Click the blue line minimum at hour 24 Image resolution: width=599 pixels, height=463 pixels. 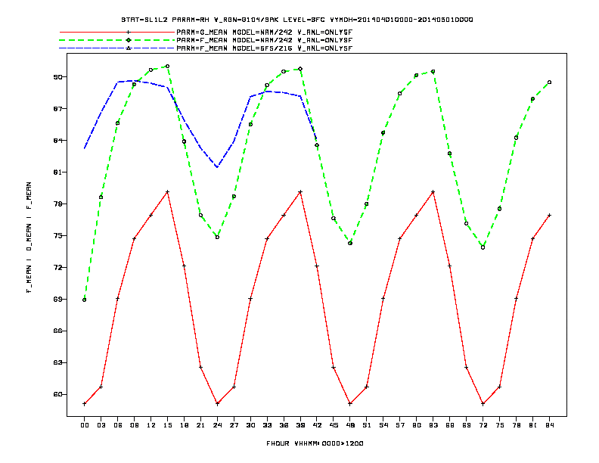[217, 167]
